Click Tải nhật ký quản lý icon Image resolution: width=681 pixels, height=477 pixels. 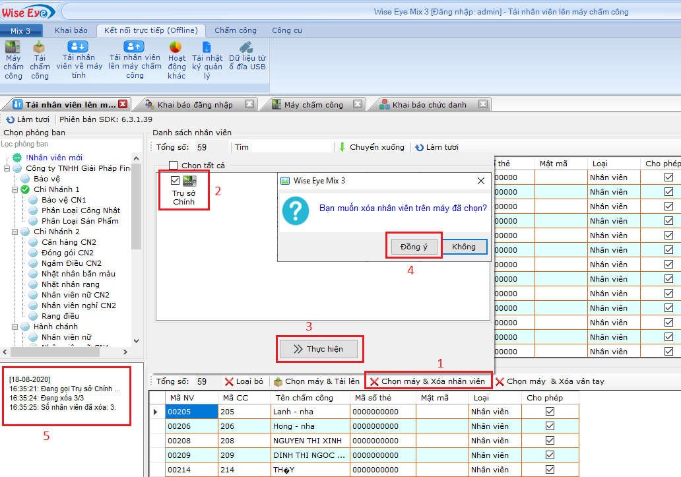207,48
